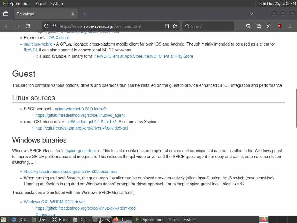Reload the current page
The width and height of the screenshot is (297, 223).
click(28, 26)
